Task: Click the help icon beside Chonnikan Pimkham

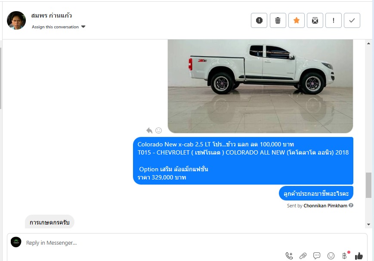Action: [x=351, y=205]
